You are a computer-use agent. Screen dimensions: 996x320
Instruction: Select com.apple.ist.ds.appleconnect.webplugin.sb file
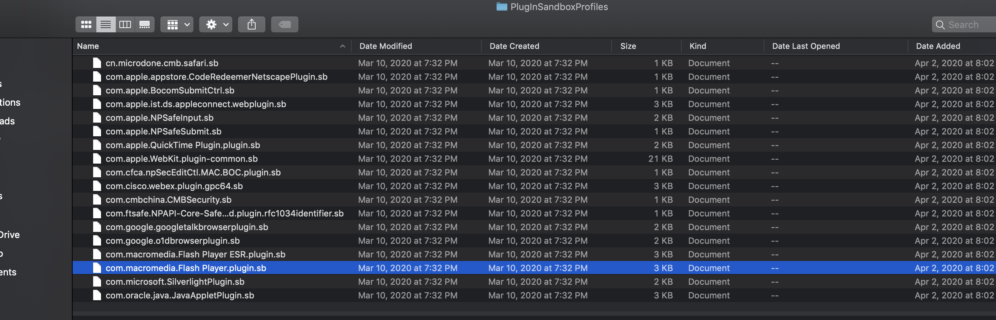[534, 104]
